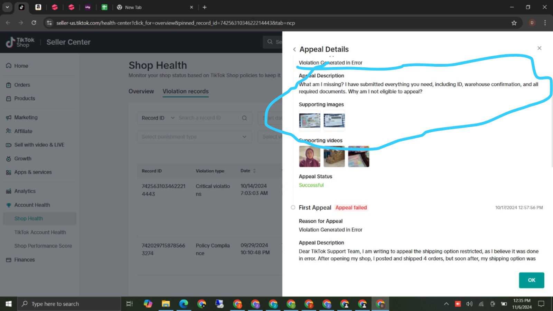This screenshot has height=311, width=553.
Task: Open TikTok Account Health page
Action: point(40,232)
